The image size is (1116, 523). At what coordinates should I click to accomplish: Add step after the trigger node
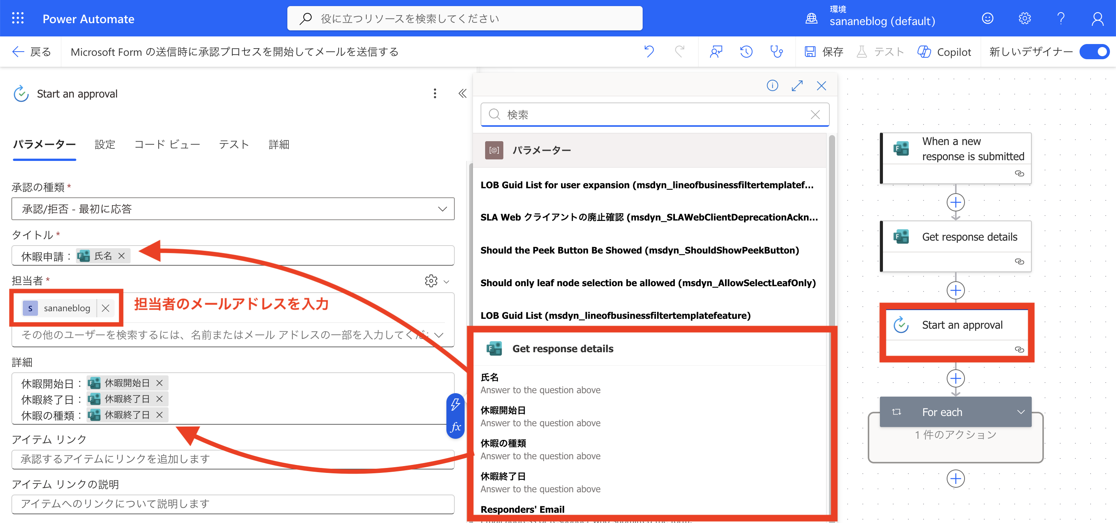click(956, 202)
